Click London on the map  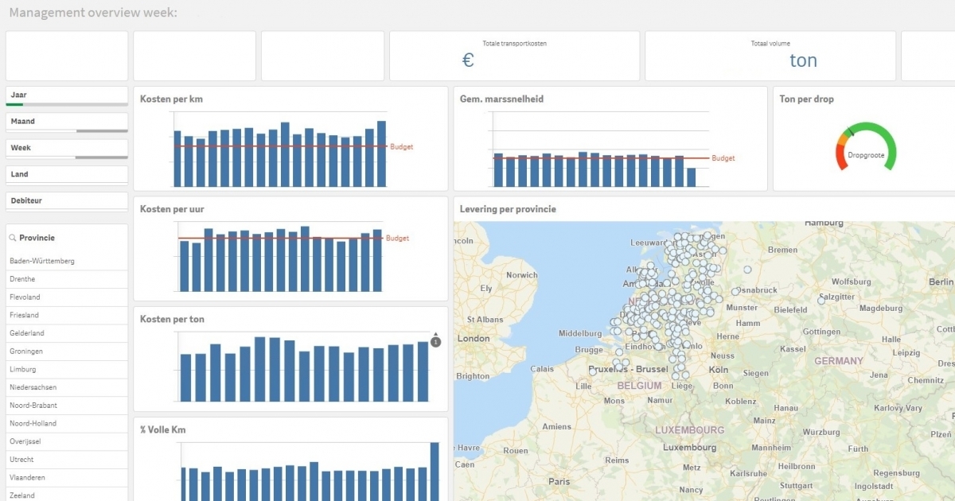point(474,338)
